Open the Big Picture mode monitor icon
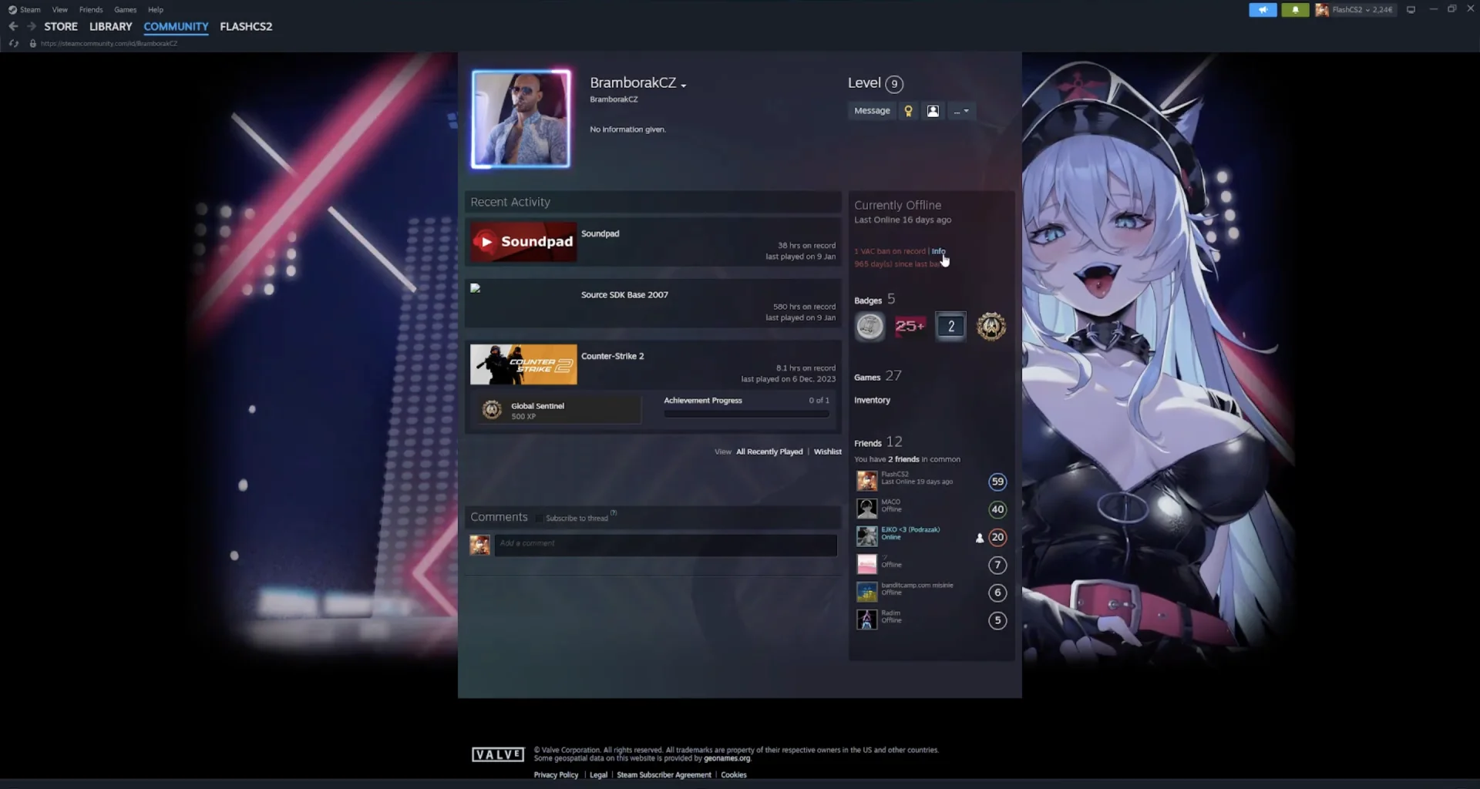Viewport: 1480px width, 789px height. coord(1411,10)
